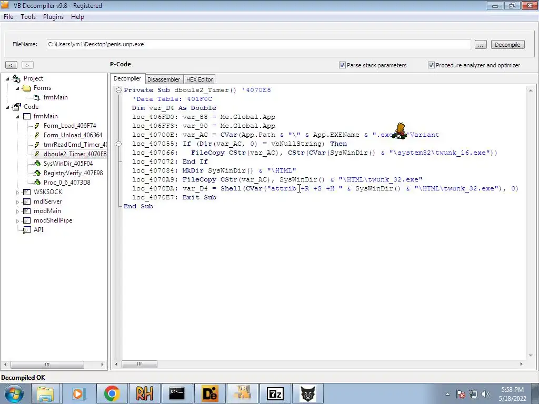This screenshot has height=404, width=539.
Task: Expand the WSKSOCK module node
Action: click(x=17, y=193)
